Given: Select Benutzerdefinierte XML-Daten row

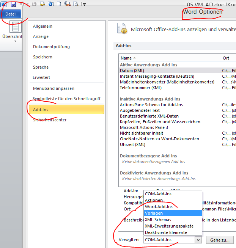Looking at the screenshot, I should [177, 116].
